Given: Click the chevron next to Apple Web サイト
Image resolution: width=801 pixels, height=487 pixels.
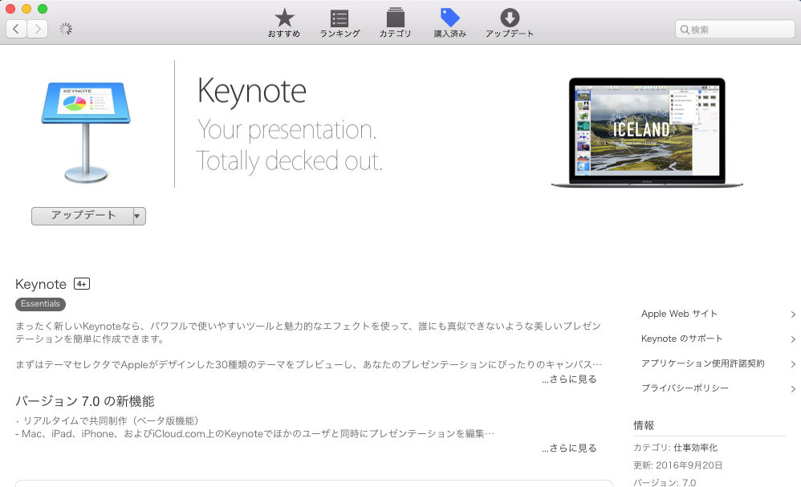Looking at the screenshot, I should [793, 315].
